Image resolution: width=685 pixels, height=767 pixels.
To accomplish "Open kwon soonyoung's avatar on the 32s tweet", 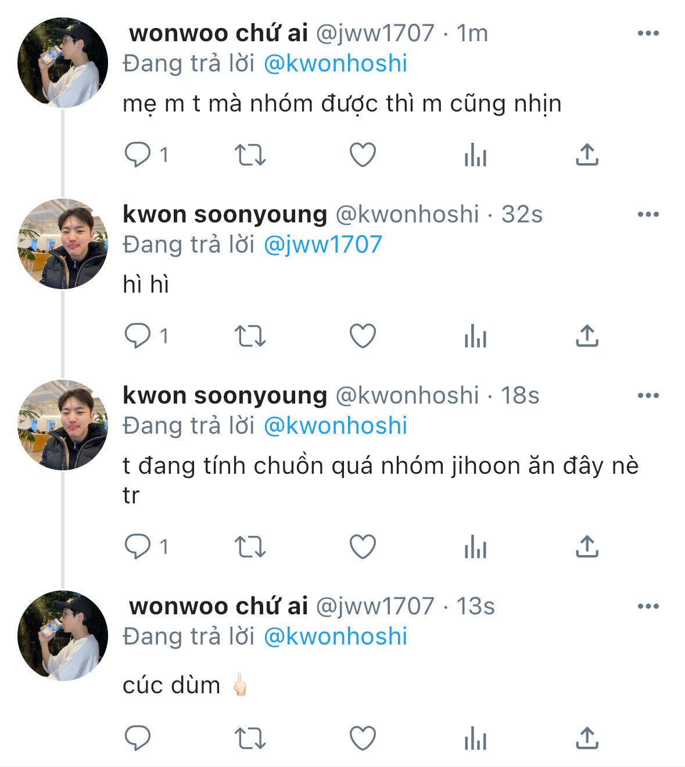I will pyautogui.click(x=63, y=244).
